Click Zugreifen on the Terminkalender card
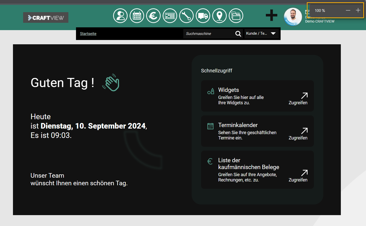 click(x=298, y=134)
